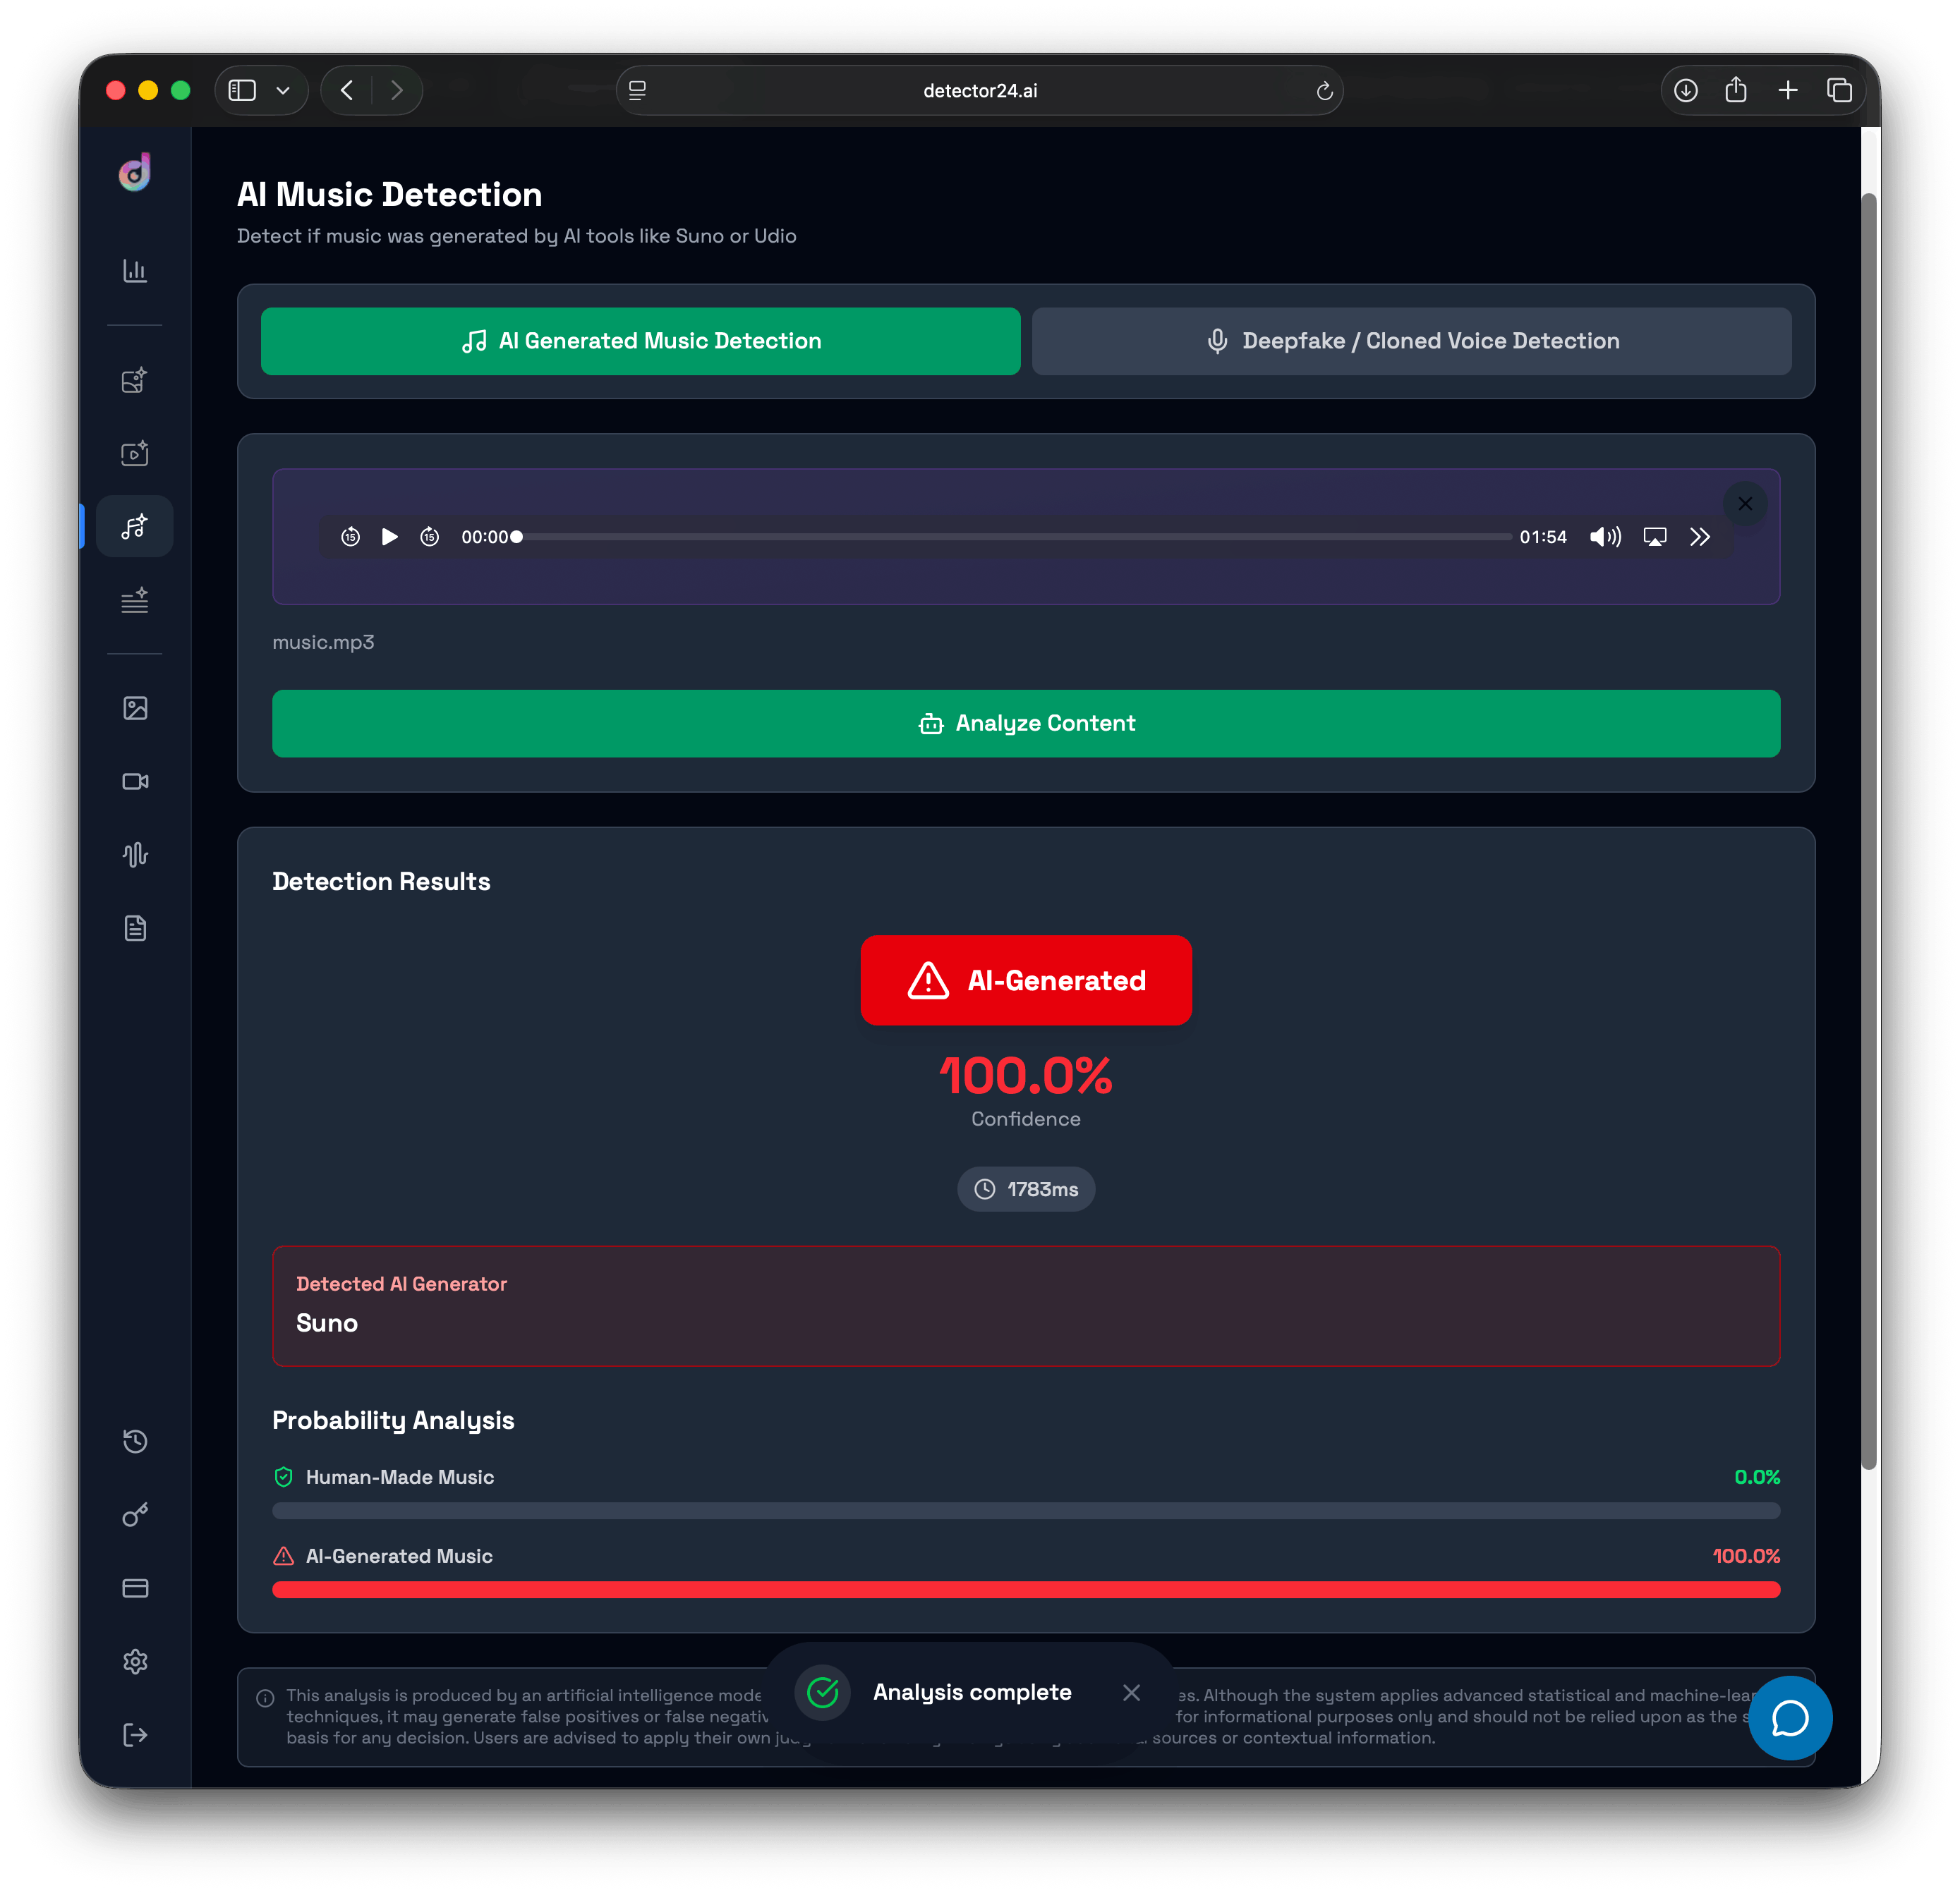Screen dimensions: 1960x1893
Task: Open the API key management icon
Action: [x=135, y=1515]
